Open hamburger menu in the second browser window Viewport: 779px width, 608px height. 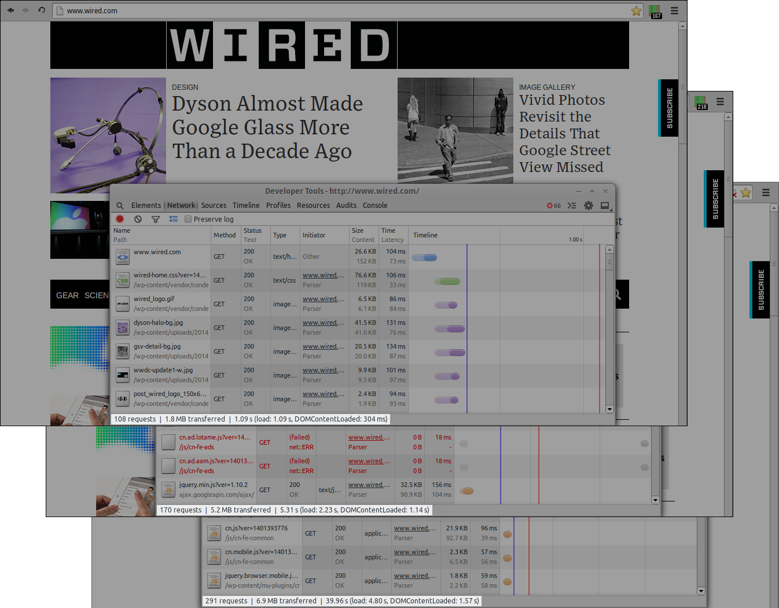pos(720,102)
